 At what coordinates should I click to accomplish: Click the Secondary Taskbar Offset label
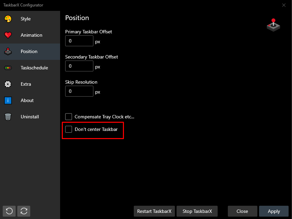click(91, 57)
